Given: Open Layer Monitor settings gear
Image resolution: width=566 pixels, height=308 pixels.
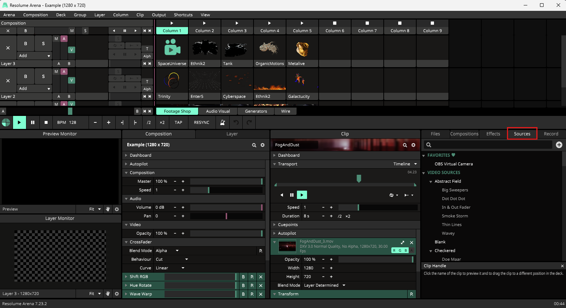Looking at the screenshot, I should [117, 294].
